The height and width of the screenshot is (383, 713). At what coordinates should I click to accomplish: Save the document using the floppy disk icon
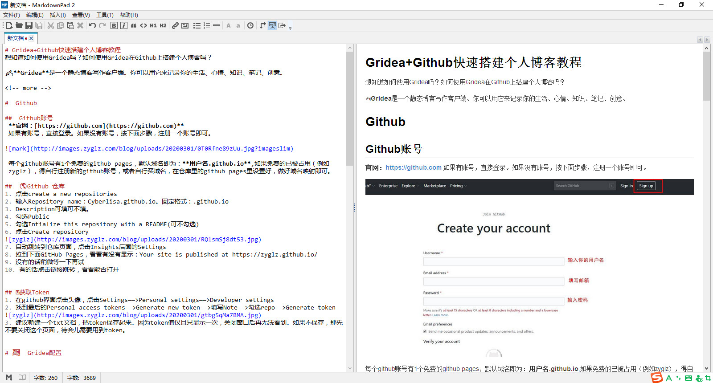point(29,25)
